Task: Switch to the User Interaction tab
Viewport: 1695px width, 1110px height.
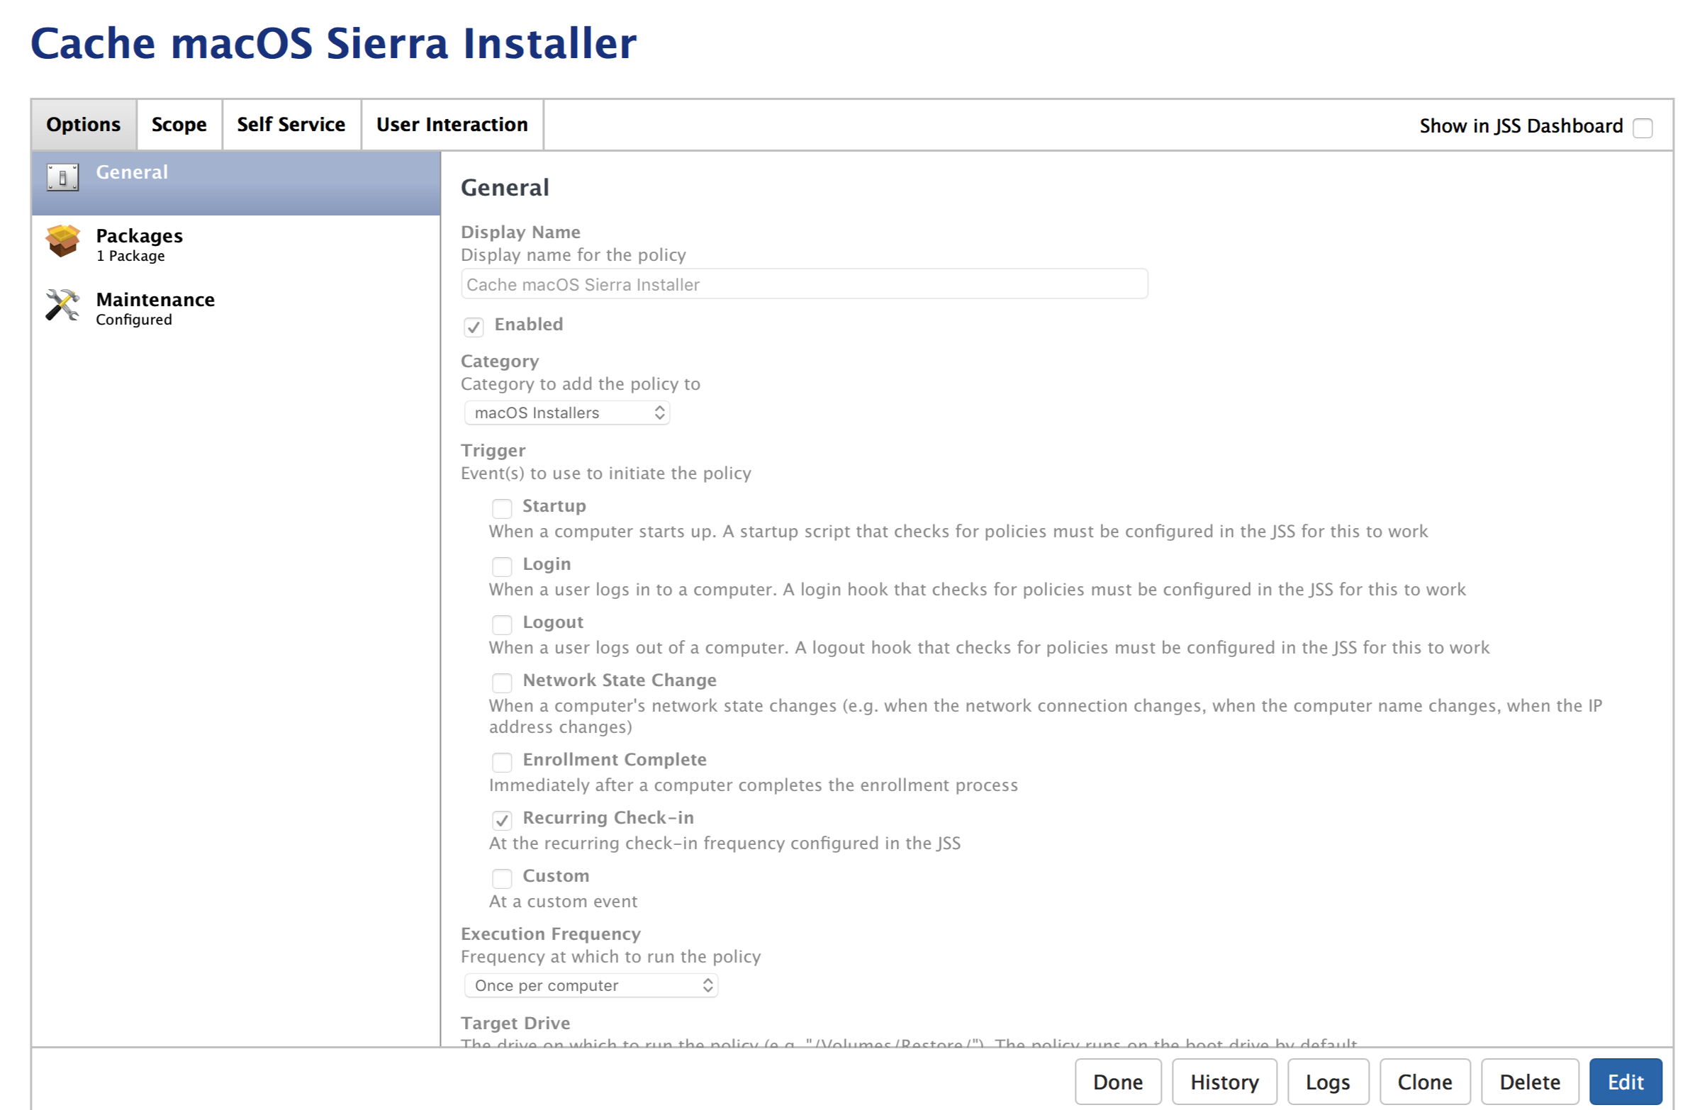Action: pos(452,125)
